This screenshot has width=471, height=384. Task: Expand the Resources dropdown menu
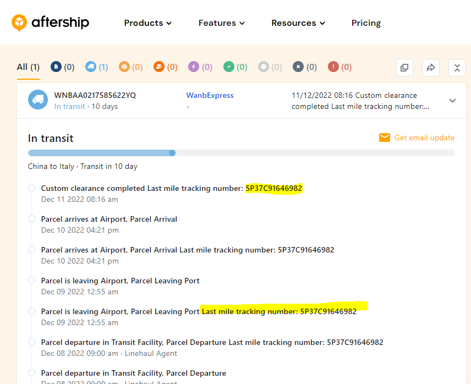(298, 23)
